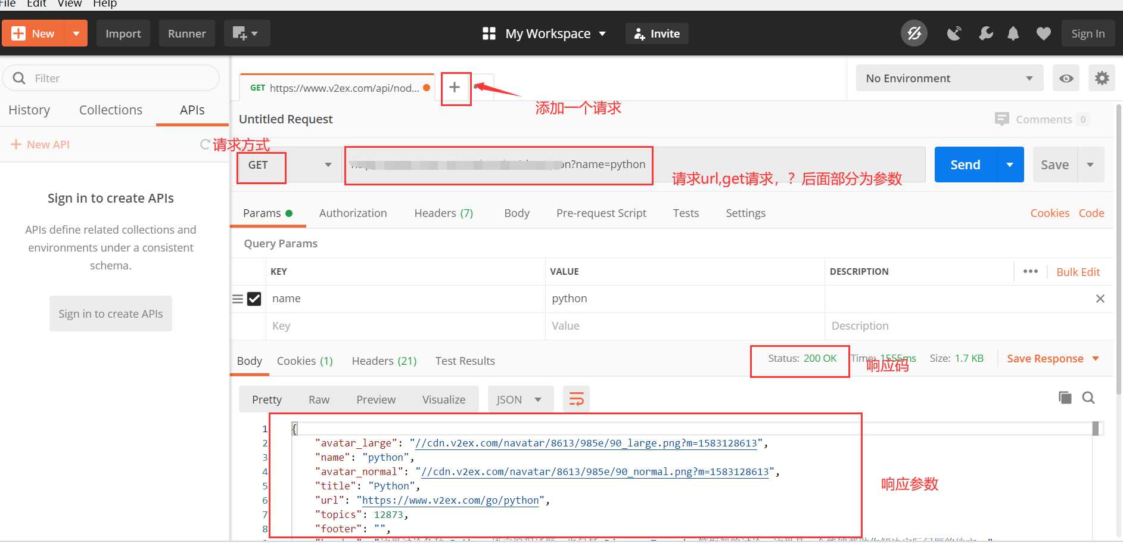
Task: Expand the Send button dropdown arrow
Action: (1010, 165)
